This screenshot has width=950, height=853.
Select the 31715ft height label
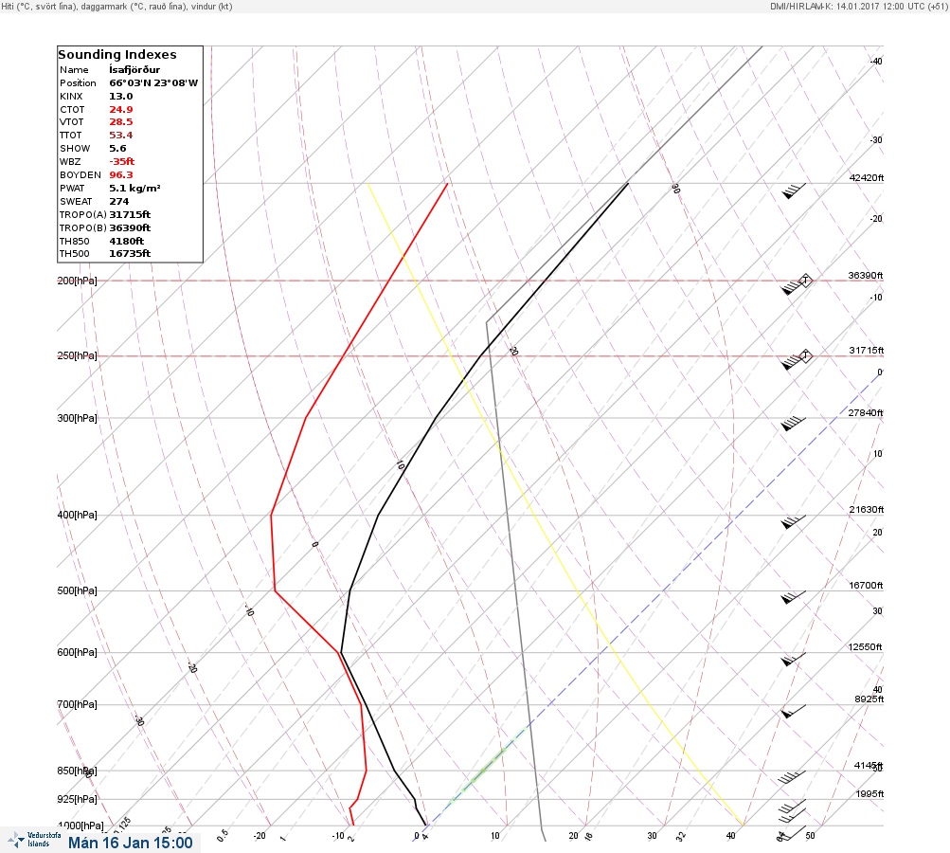coord(867,351)
